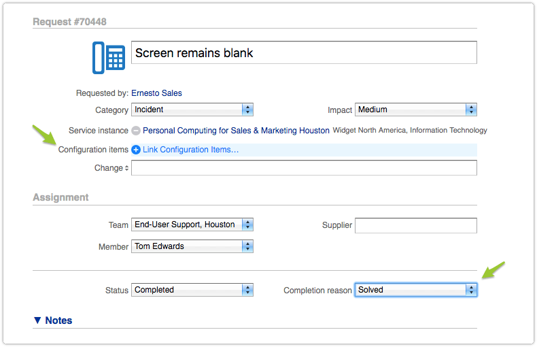Open the Status dropdown showing Completed

pos(192,290)
